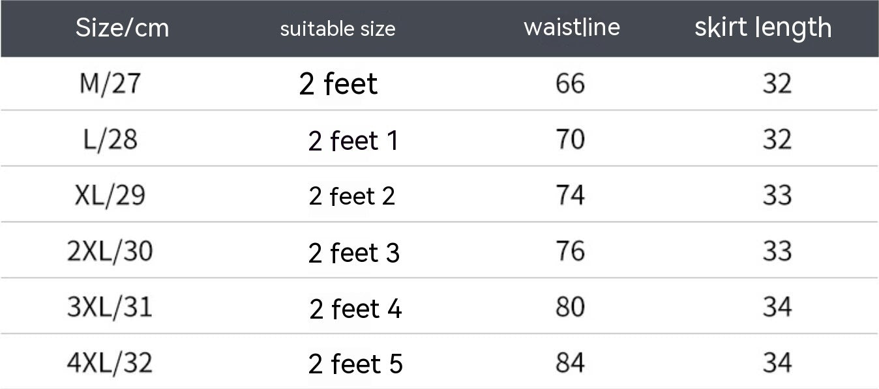Click waistline value 70
879x389 pixels.
click(570, 139)
